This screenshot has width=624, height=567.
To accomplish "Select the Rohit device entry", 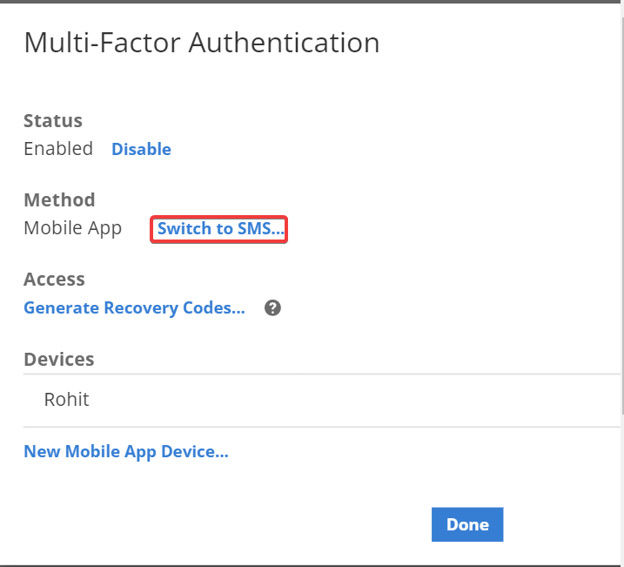I will click(321, 400).
